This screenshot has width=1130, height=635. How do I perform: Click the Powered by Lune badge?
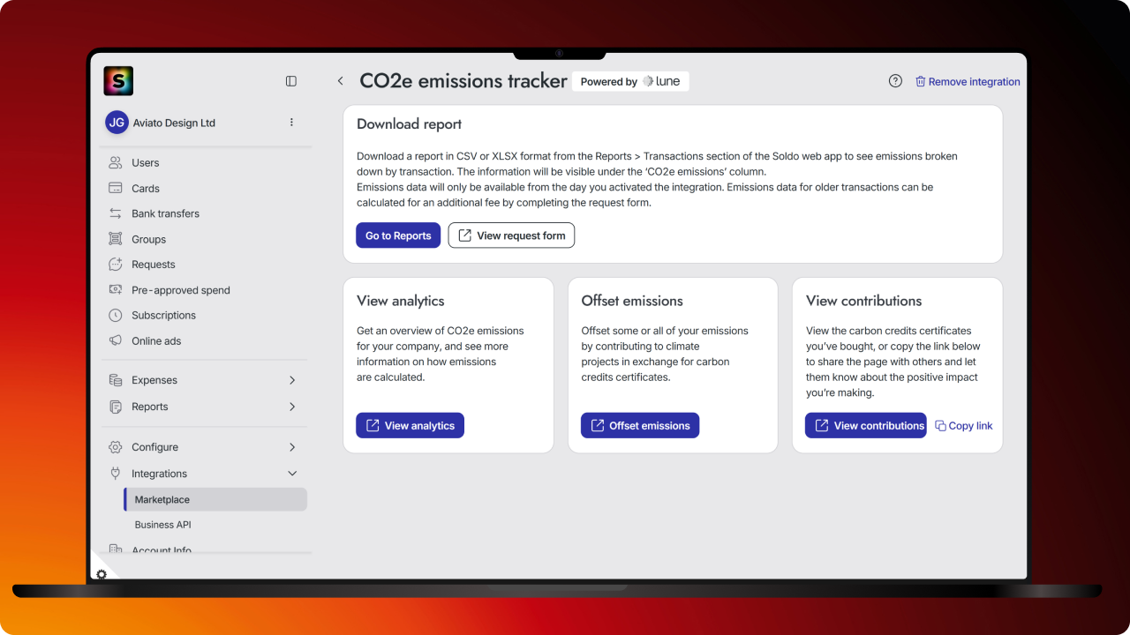630,81
